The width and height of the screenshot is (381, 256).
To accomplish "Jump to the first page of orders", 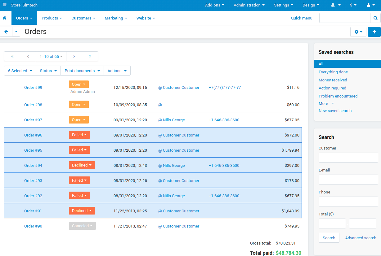I will click(x=12, y=56).
